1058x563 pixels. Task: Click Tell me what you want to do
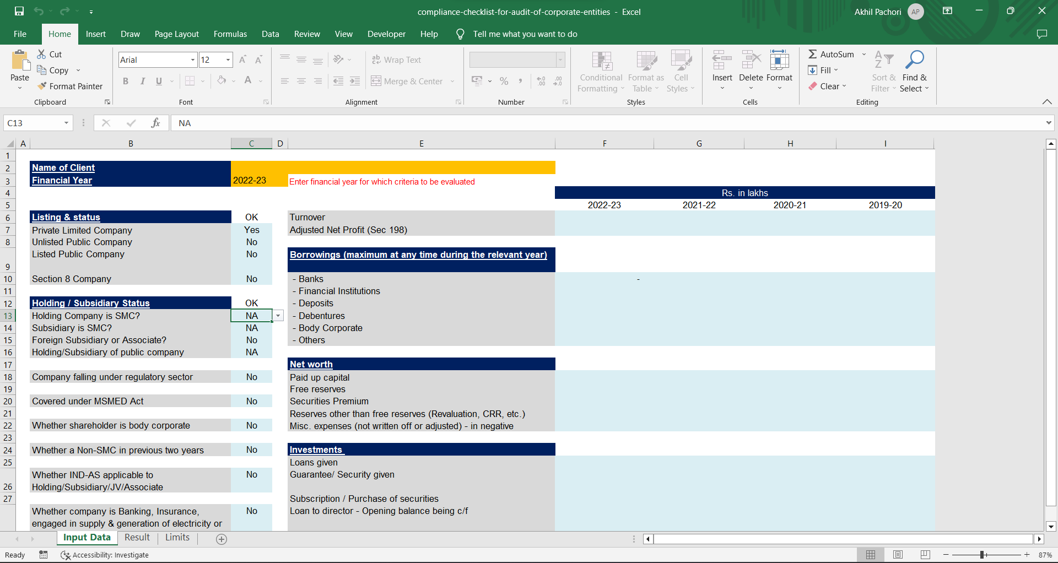tap(525, 34)
